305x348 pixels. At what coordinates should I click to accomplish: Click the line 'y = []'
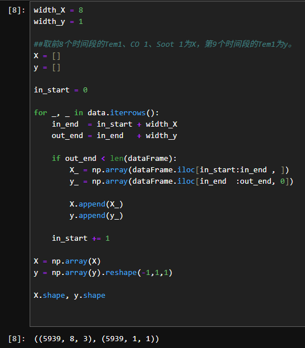[47, 67]
